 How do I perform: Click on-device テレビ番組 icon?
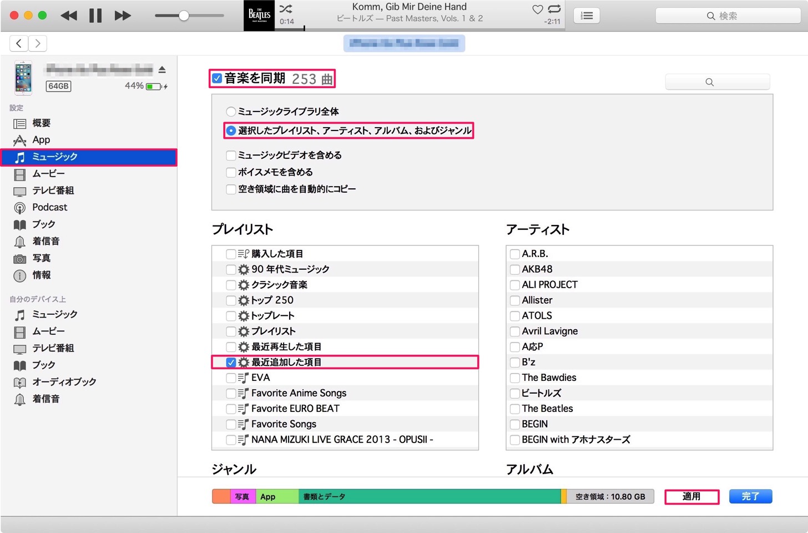[x=20, y=349]
